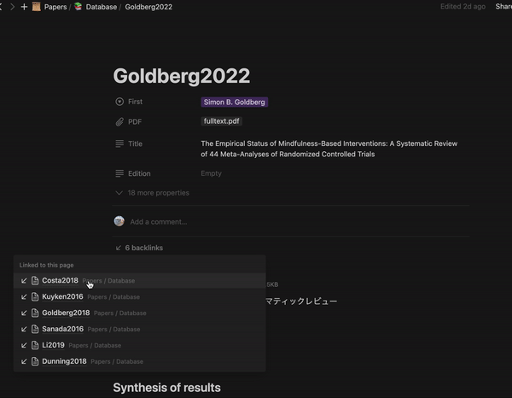Select the Simon B. Goldberg tag
The image size is (512, 398).
pos(235,102)
